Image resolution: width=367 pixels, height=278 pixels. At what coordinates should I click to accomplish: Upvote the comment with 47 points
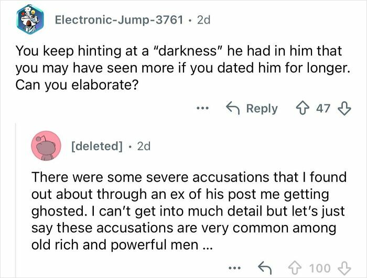[x=302, y=109]
